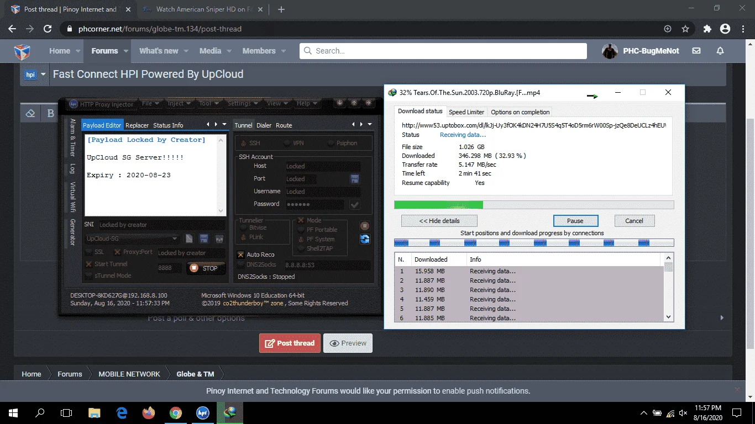The width and height of the screenshot is (755, 424).
Task: Click the up-arrow icon in Injector title bar
Action: pos(354,103)
